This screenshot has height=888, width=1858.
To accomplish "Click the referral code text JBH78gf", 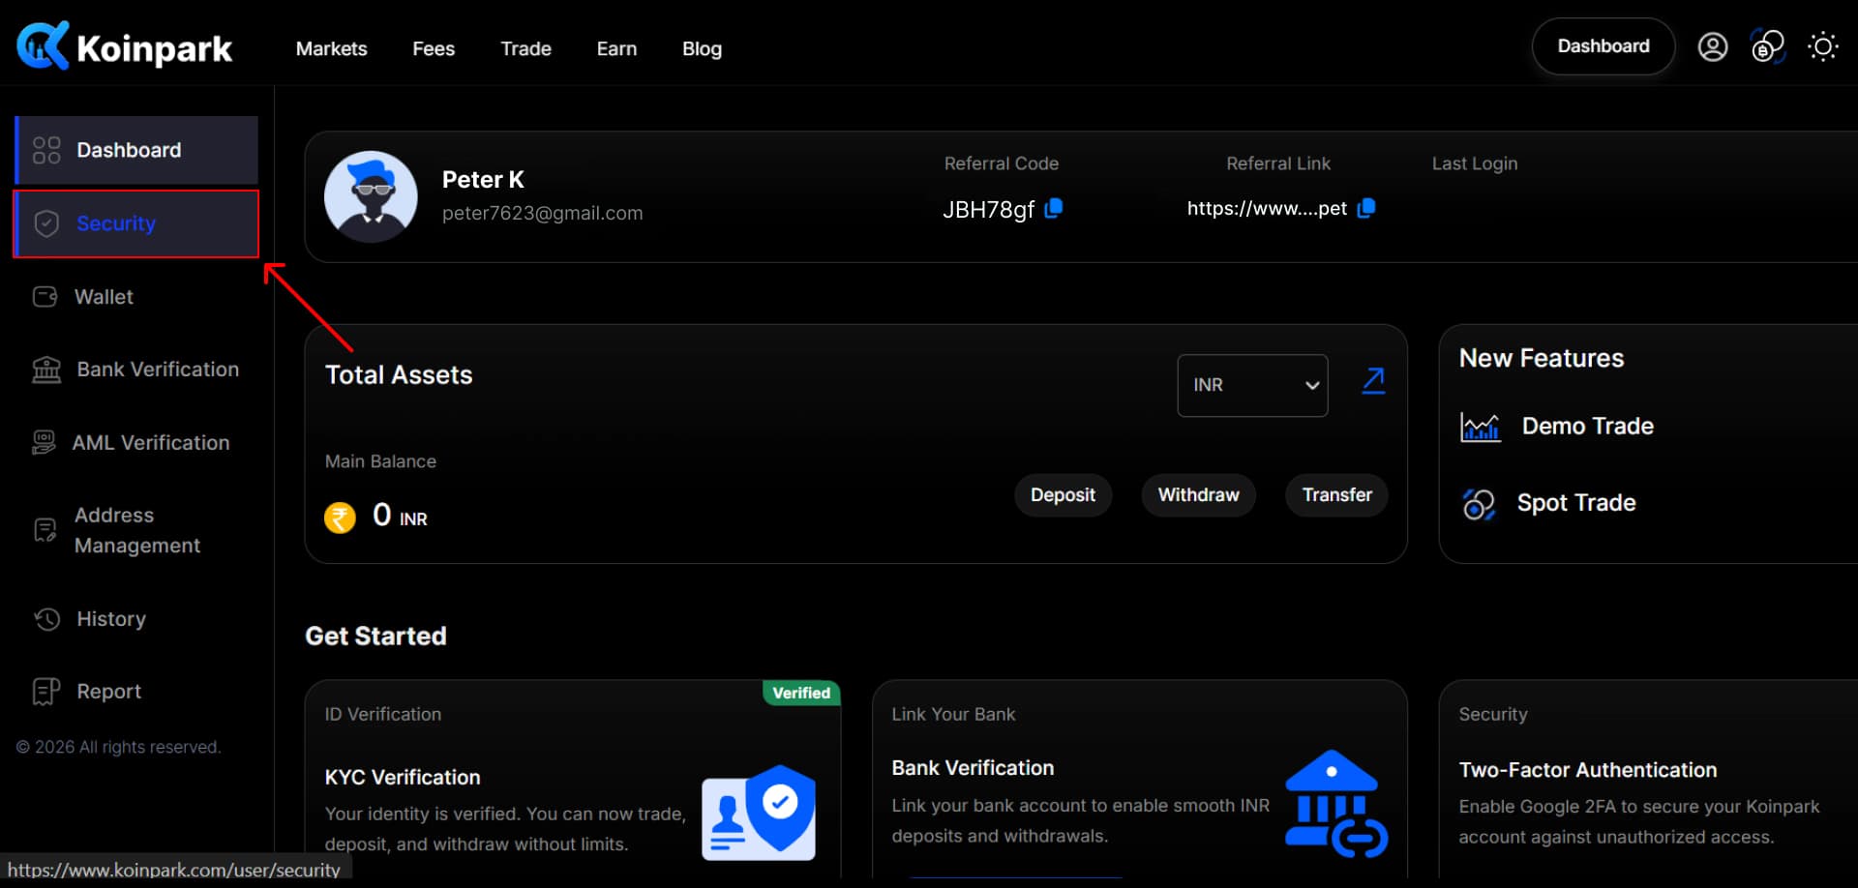I will pos(989,210).
